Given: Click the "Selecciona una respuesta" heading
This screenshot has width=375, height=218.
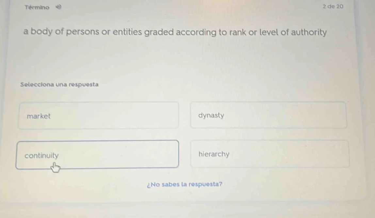Looking at the screenshot, I should pos(59,84).
